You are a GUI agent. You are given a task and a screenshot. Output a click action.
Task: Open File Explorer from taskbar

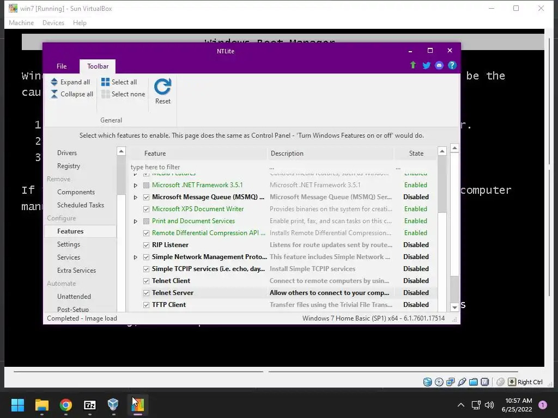coord(41,405)
